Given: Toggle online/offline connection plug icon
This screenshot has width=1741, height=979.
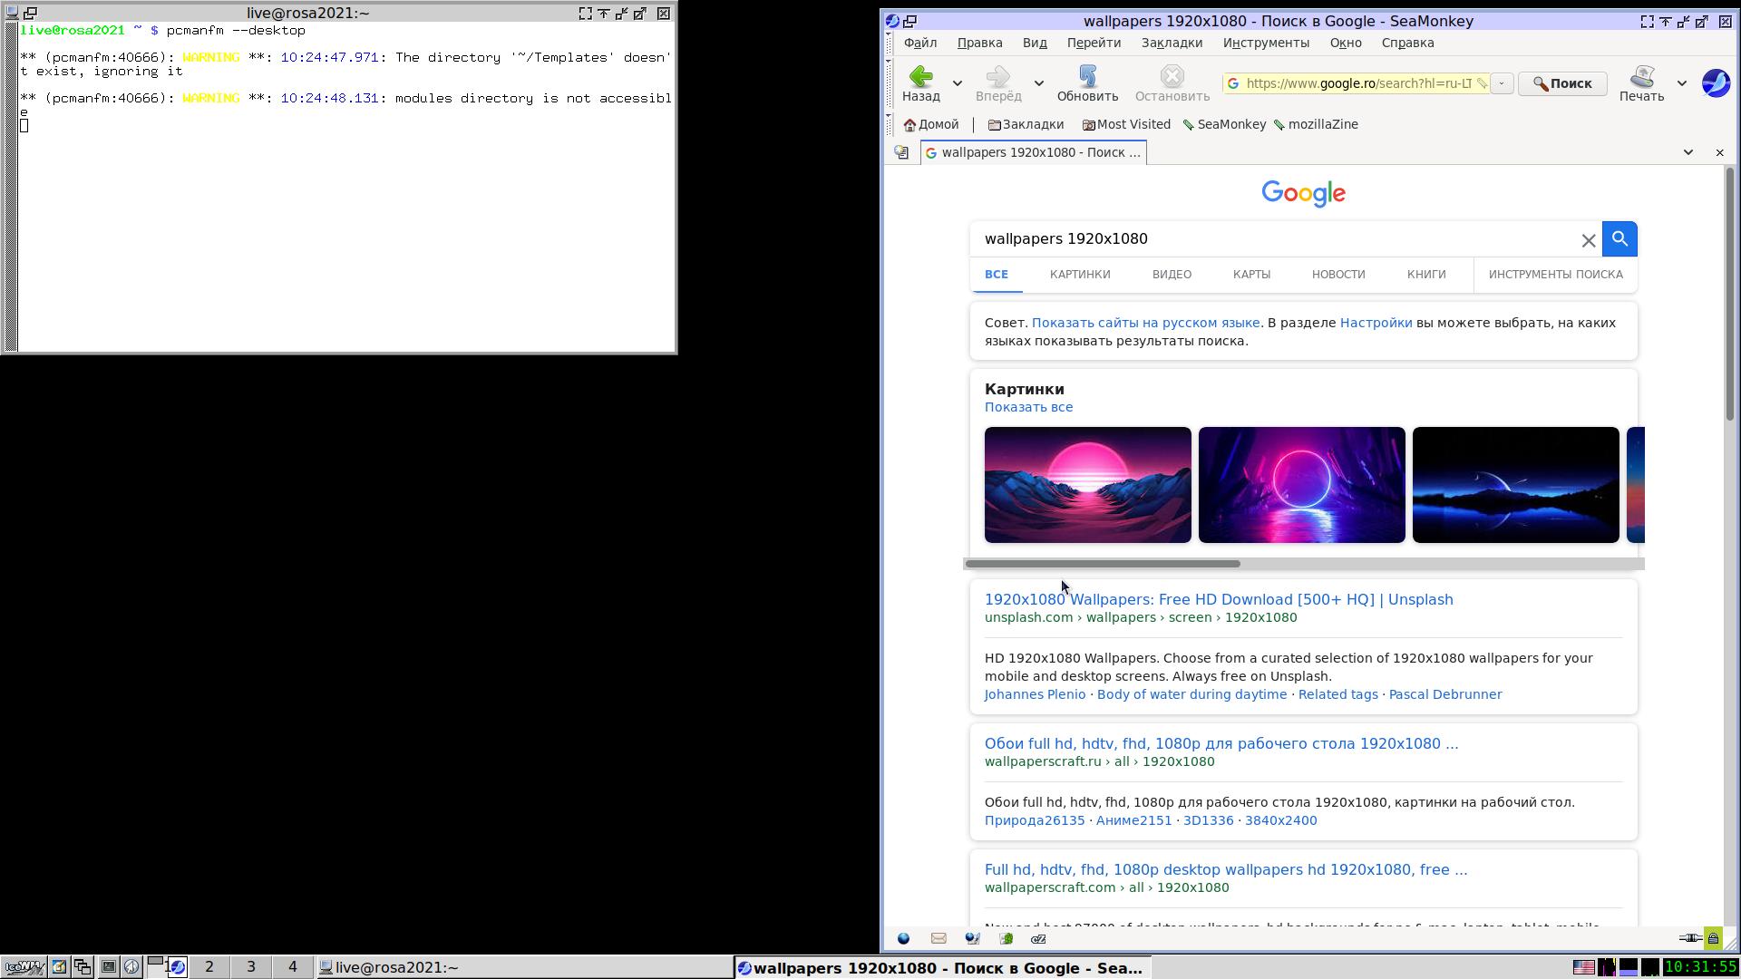Looking at the screenshot, I should (x=1689, y=939).
